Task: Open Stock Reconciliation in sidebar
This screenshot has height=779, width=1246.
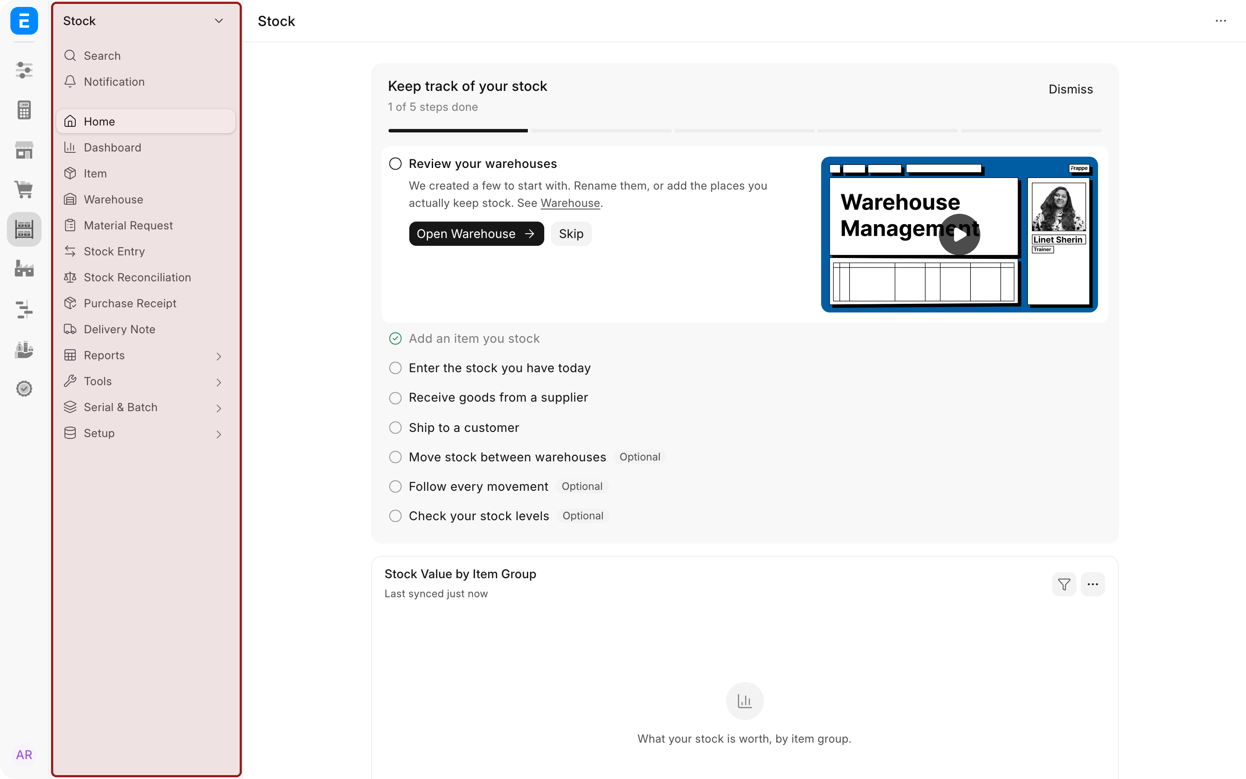Action: click(x=146, y=277)
